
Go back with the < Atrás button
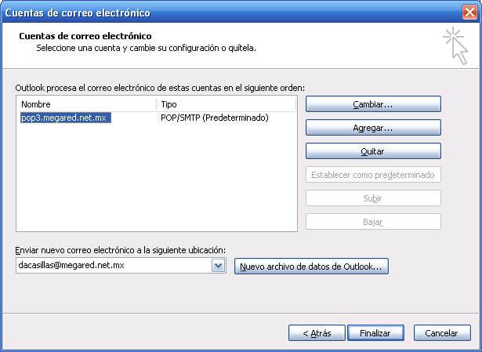317,333
